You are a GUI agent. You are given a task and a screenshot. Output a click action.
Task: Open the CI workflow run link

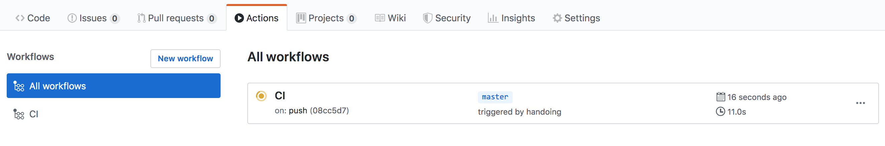click(280, 96)
